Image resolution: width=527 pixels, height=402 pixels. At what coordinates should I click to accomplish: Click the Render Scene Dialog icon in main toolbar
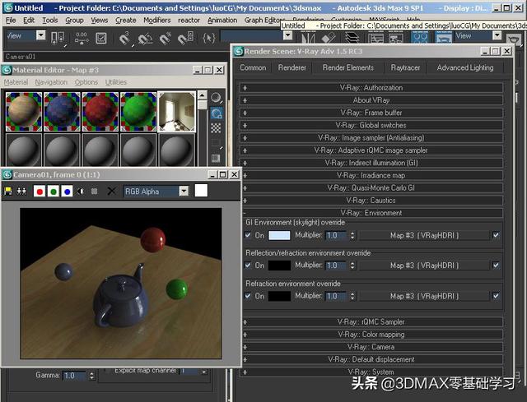click(x=444, y=38)
